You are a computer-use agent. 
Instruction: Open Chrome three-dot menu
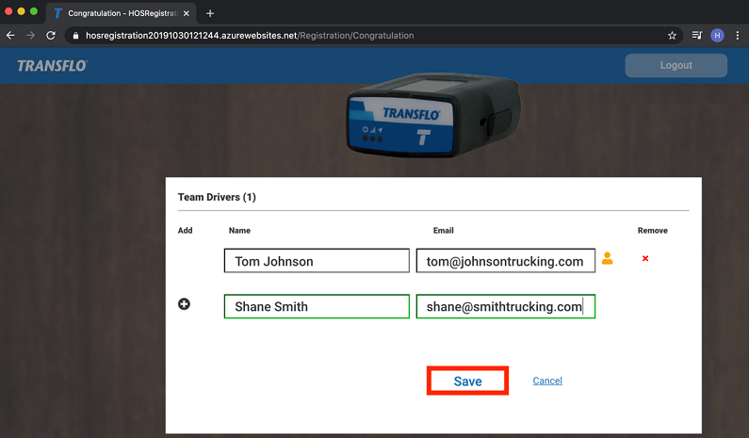tap(738, 36)
